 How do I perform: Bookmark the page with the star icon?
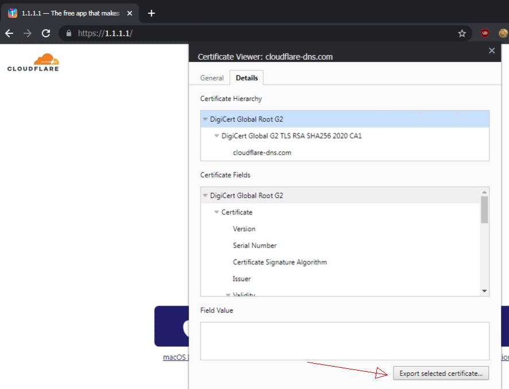pyautogui.click(x=462, y=33)
